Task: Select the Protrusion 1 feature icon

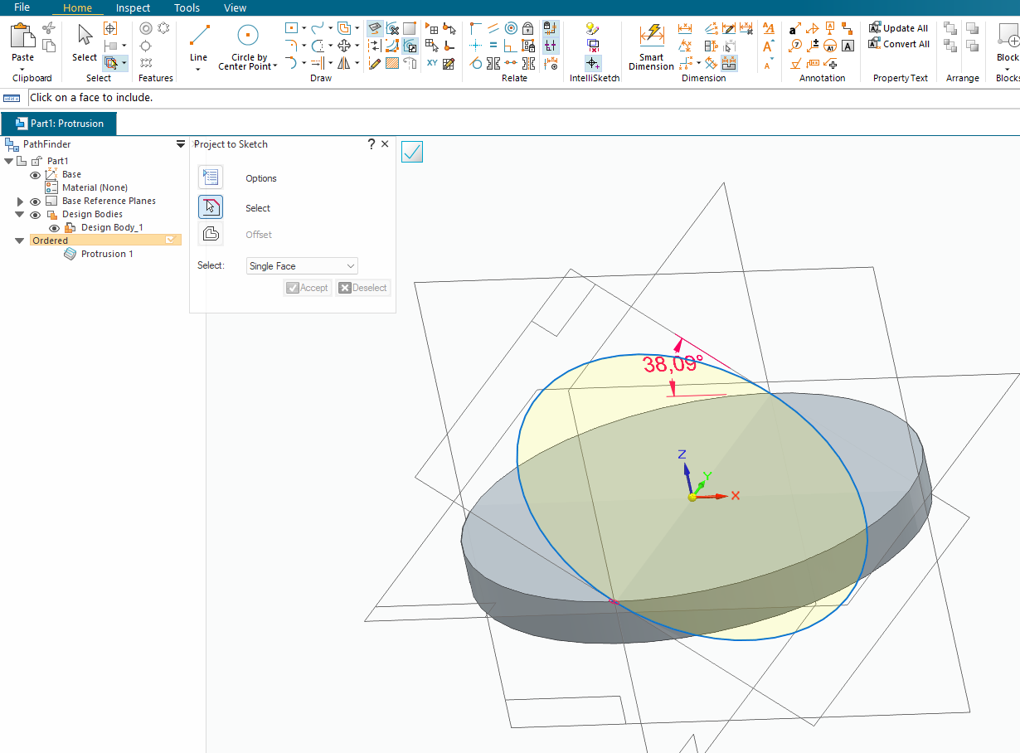Action: (70, 254)
